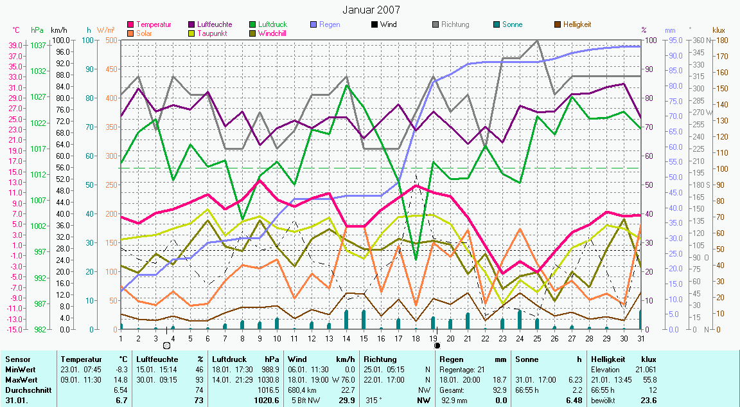Click the full moon symbol below the chart
Viewport: 740px width, 407px height.
pos(167,345)
